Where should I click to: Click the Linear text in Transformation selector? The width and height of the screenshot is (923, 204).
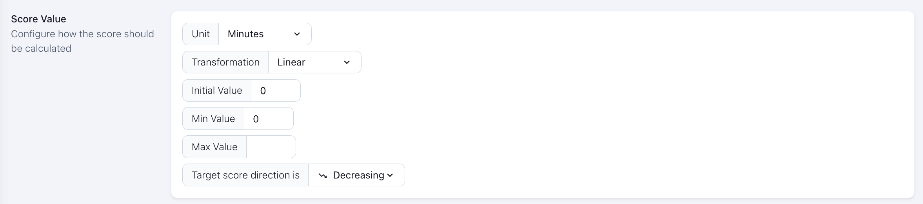pyautogui.click(x=291, y=62)
